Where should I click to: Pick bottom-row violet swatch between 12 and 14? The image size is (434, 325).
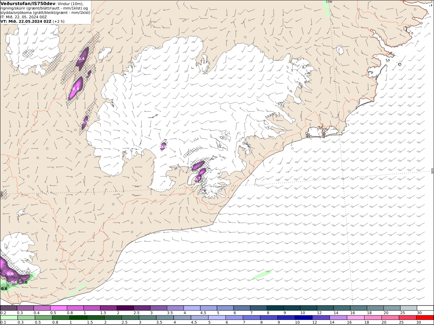321,318
